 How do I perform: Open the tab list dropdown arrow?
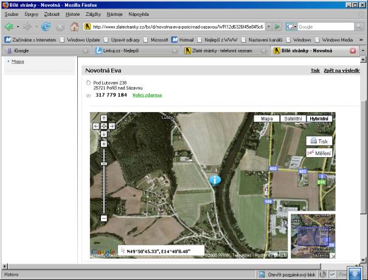click(x=361, y=51)
